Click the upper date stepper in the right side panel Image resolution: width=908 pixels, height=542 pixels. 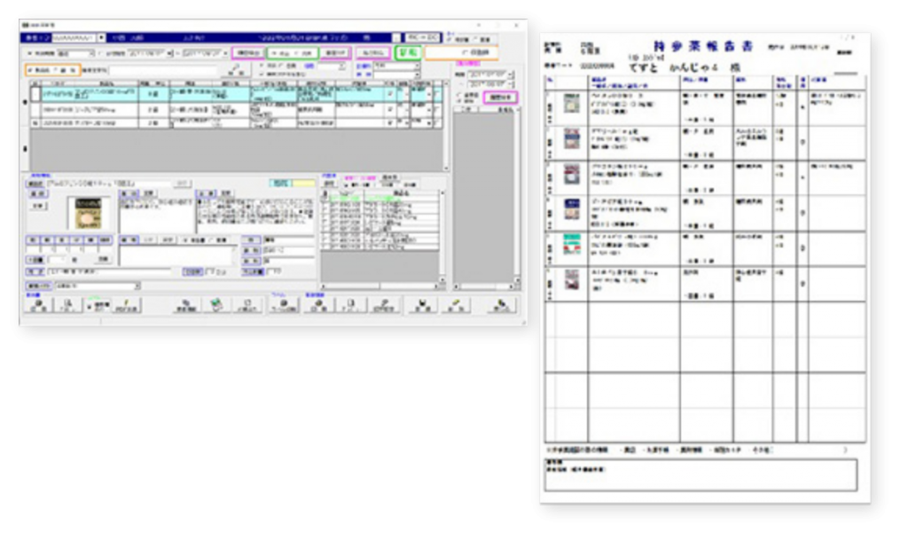coord(511,75)
